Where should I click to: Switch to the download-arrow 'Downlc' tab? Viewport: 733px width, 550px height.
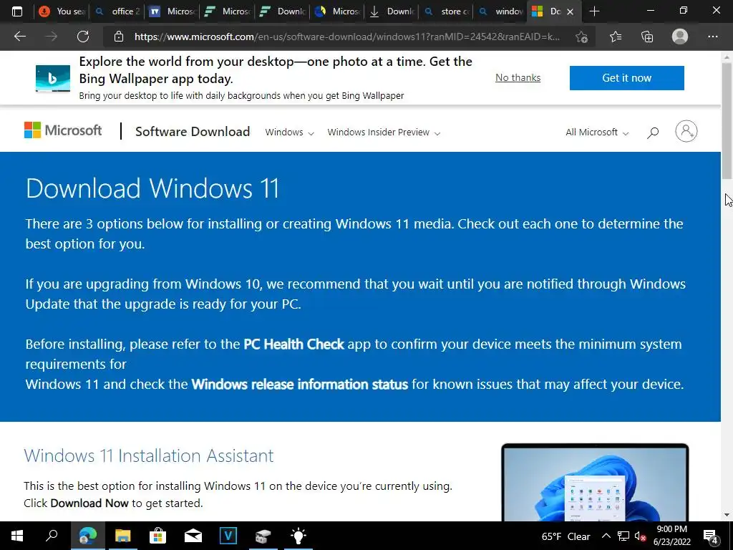392,11
